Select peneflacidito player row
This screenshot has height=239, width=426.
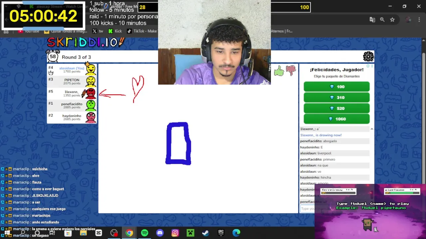pos(72,105)
